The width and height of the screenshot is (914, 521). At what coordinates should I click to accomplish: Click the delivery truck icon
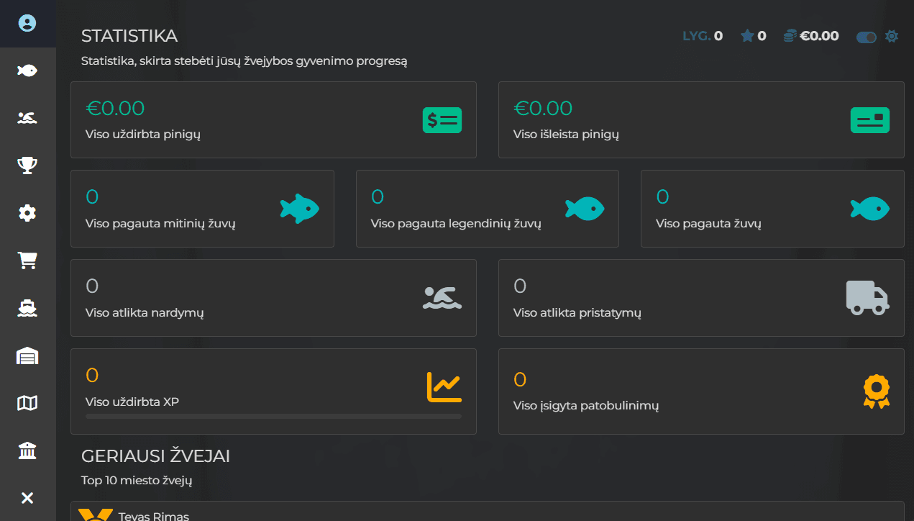coord(867,298)
